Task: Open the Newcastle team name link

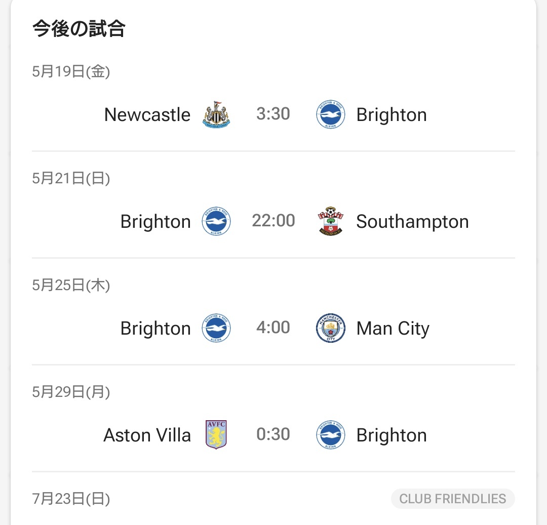Action: click(x=147, y=115)
